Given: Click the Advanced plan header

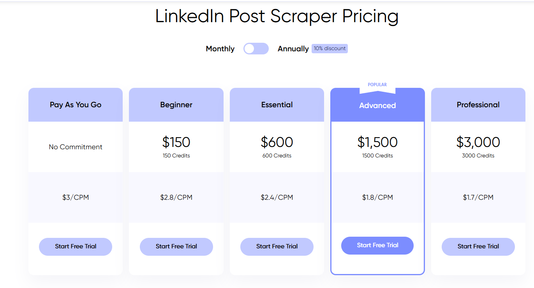Looking at the screenshot, I should tap(377, 105).
